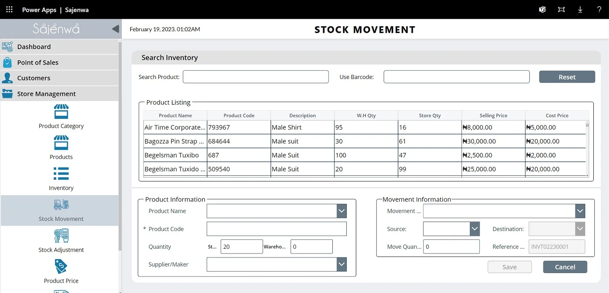Collapse sidebar with the left arrow
This screenshot has height=293, width=609.
(115, 29)
